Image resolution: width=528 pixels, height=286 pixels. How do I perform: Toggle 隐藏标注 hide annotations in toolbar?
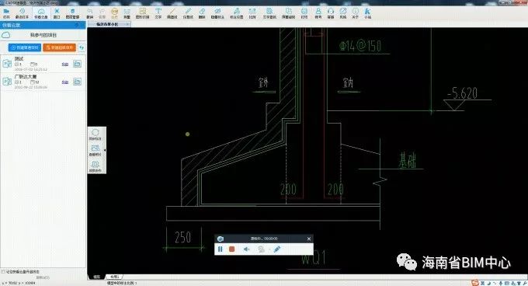[217, 13]
